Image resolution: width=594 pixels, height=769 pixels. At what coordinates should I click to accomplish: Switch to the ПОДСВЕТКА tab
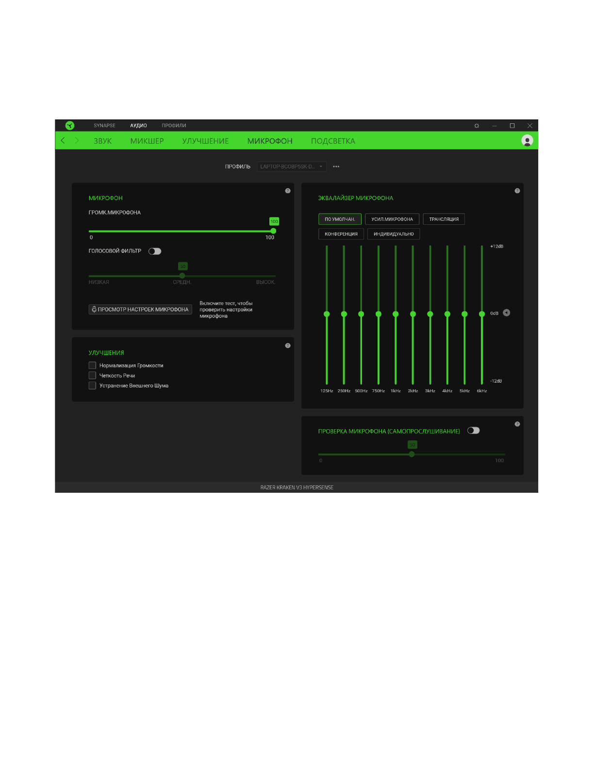[333, 141]
